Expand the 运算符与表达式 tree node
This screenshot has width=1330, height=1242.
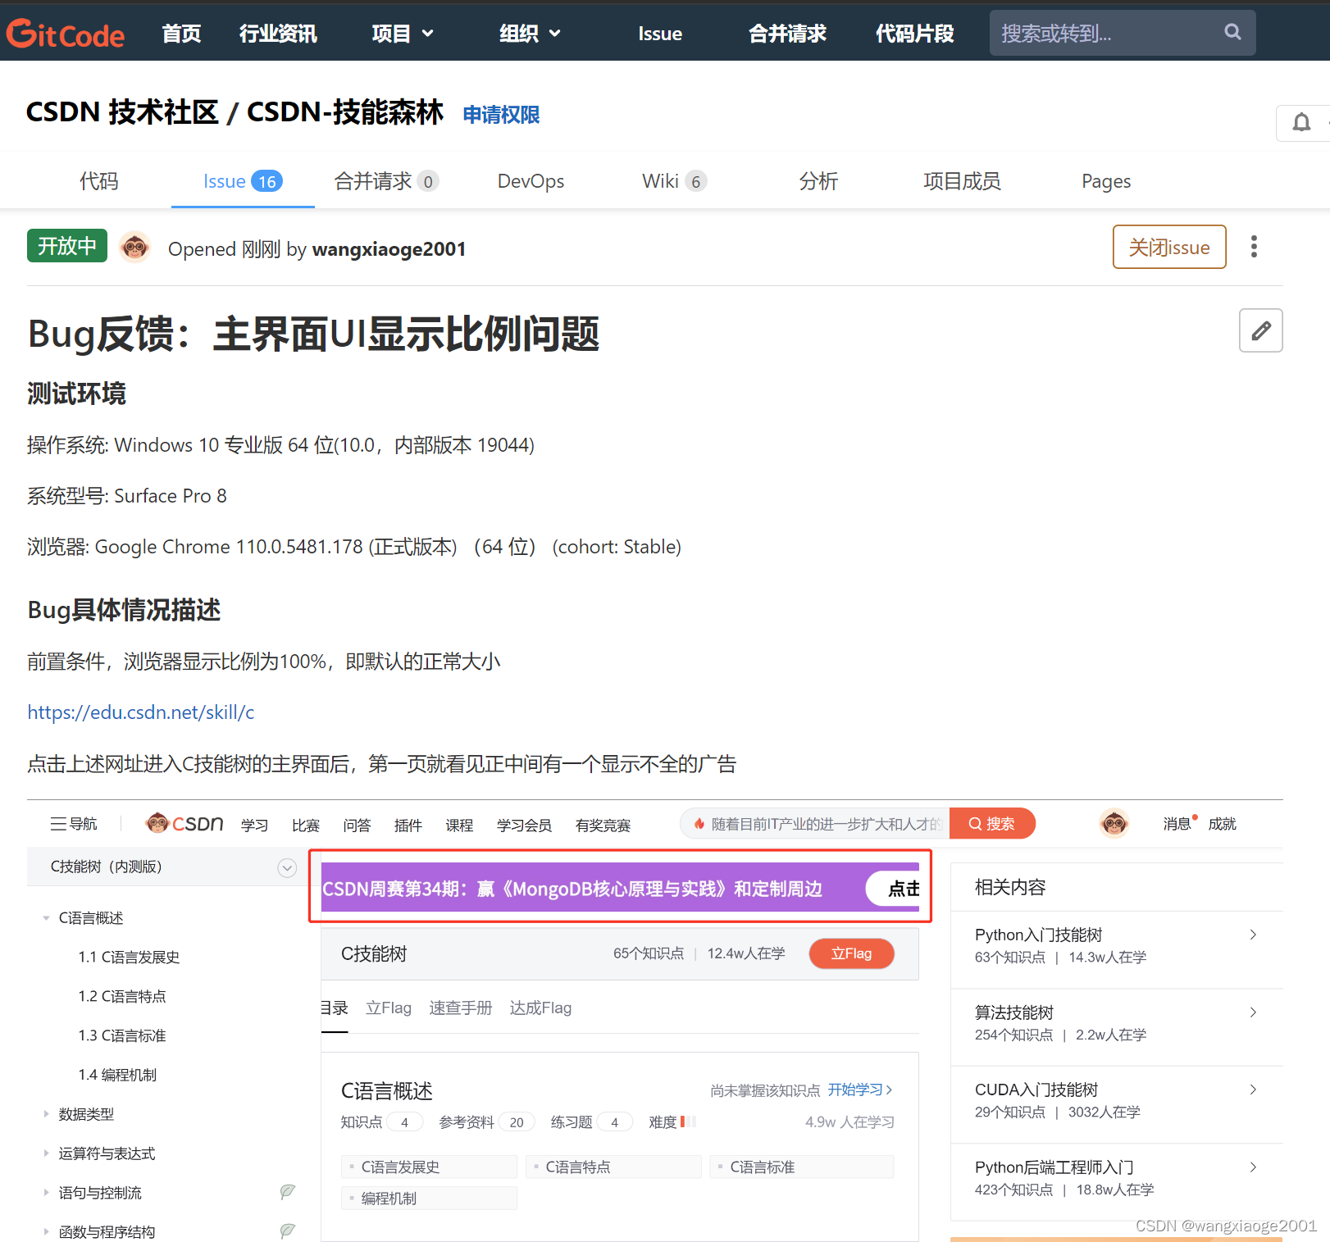tap(47, 1153)
